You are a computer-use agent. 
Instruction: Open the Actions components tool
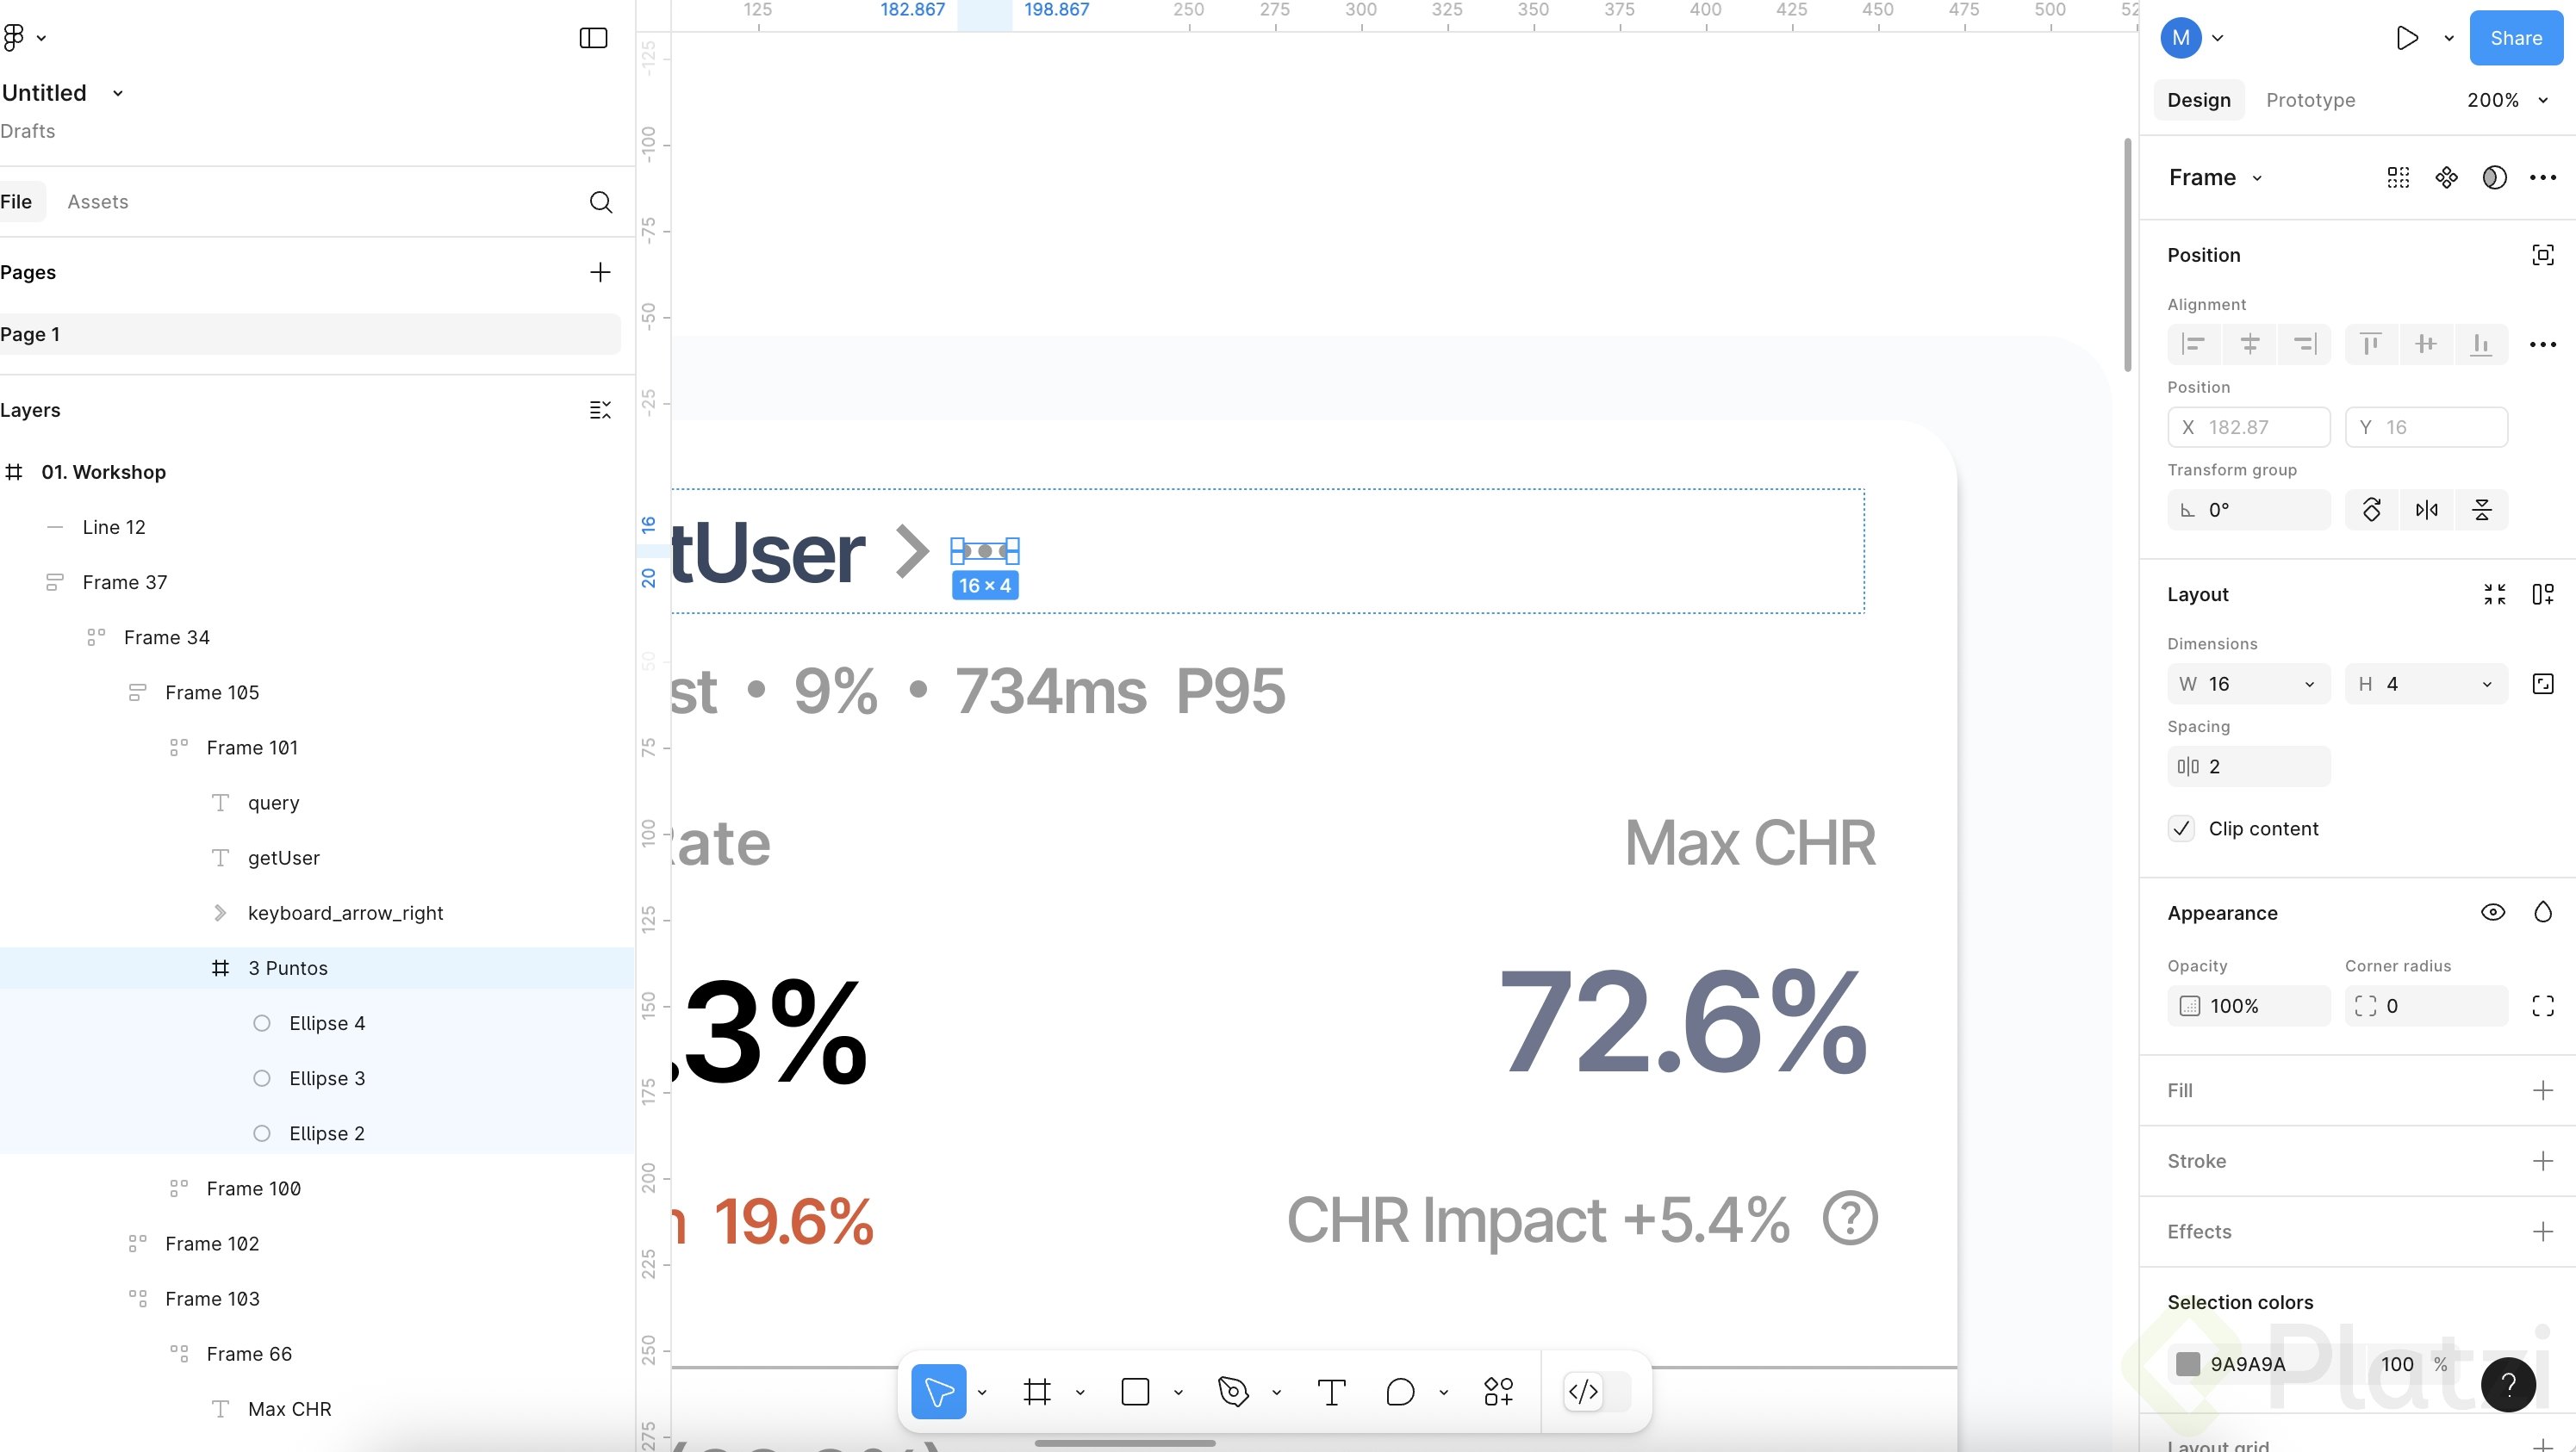point(1498,1391)
